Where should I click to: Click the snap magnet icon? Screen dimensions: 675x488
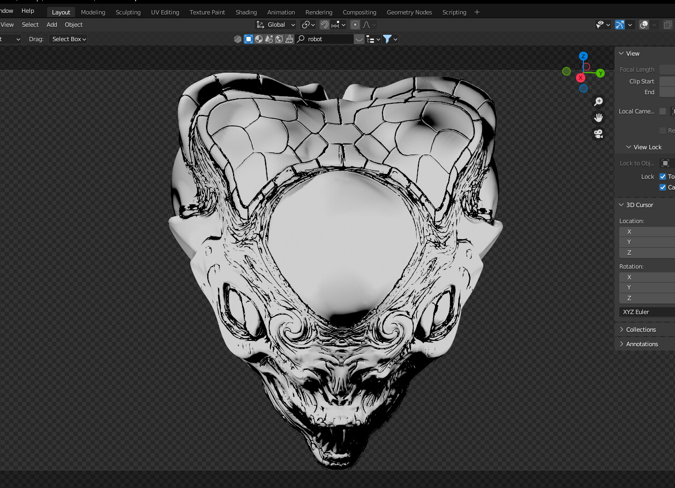[325, 25]
